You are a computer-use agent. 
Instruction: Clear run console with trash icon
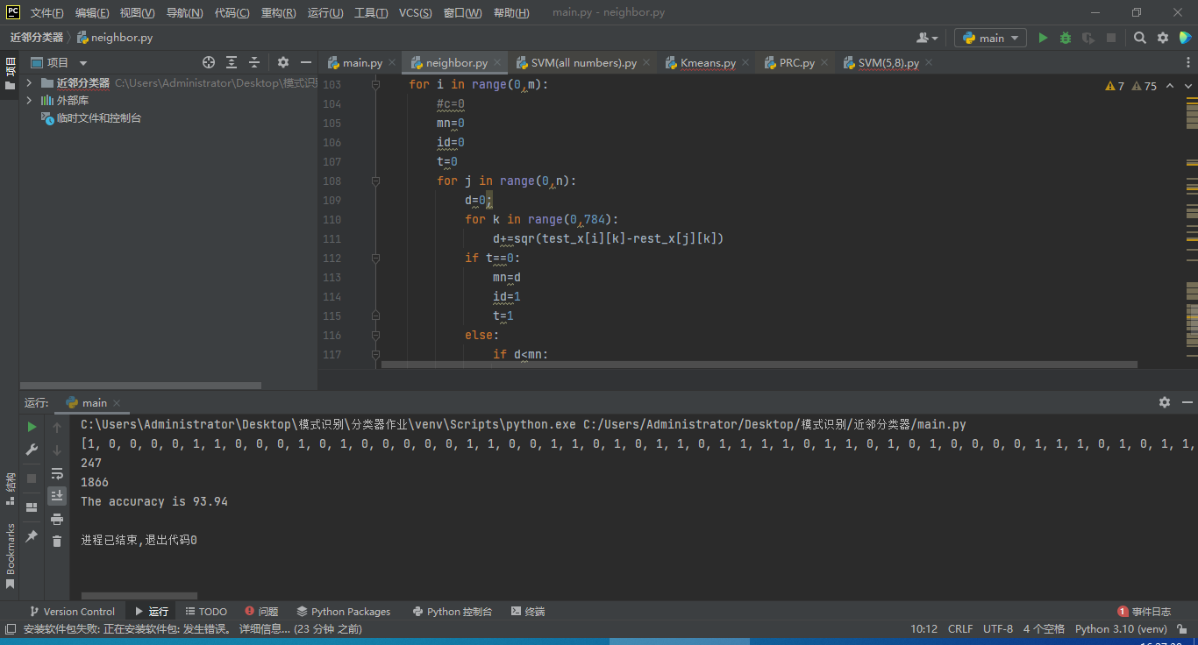pos(57,542)
